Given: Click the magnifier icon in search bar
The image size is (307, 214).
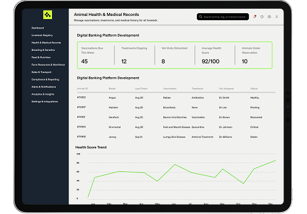Looking at the screenshot, I should pyautogui.click(x=201, y=17).
